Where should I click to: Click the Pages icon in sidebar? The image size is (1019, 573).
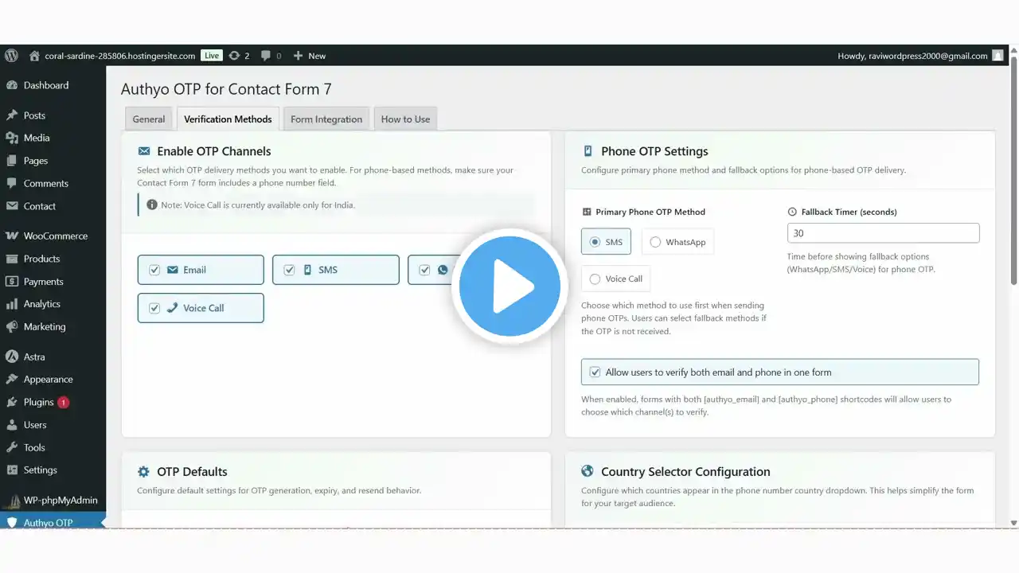[x=12, y=161]
